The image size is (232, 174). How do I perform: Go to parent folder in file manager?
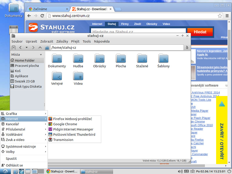pyautogui.click(x=40, y=48)
